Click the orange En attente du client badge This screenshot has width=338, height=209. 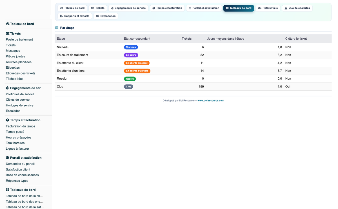(x=137, y=63)
